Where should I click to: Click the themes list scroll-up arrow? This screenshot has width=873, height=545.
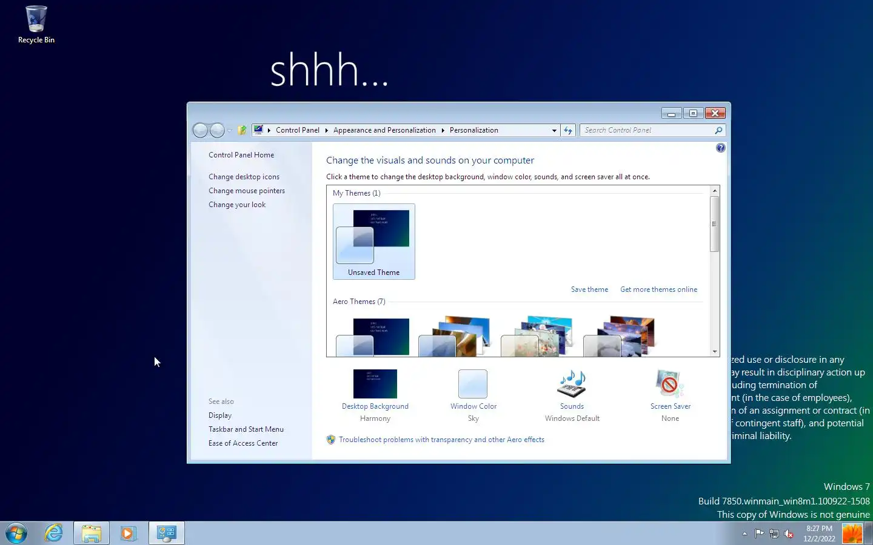point(715,191)
